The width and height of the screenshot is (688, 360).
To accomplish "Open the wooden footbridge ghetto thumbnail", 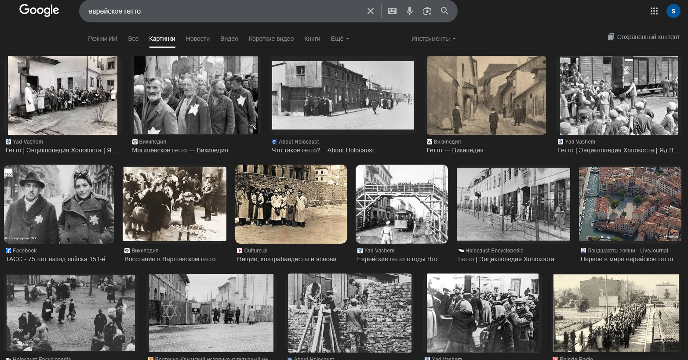I will 401,204.
